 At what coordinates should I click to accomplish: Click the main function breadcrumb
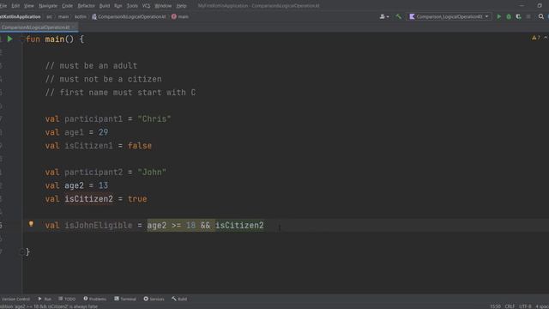(180, 16)
